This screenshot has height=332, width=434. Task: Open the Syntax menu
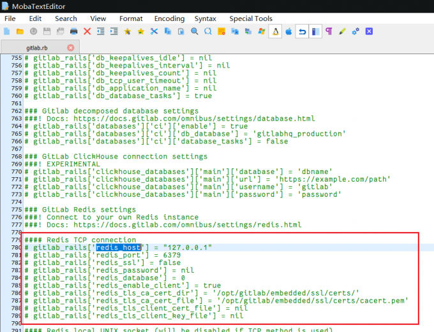click(x=205, y=18)
